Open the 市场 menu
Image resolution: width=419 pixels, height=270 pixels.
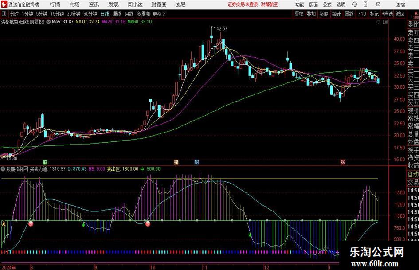coord(74,4)
